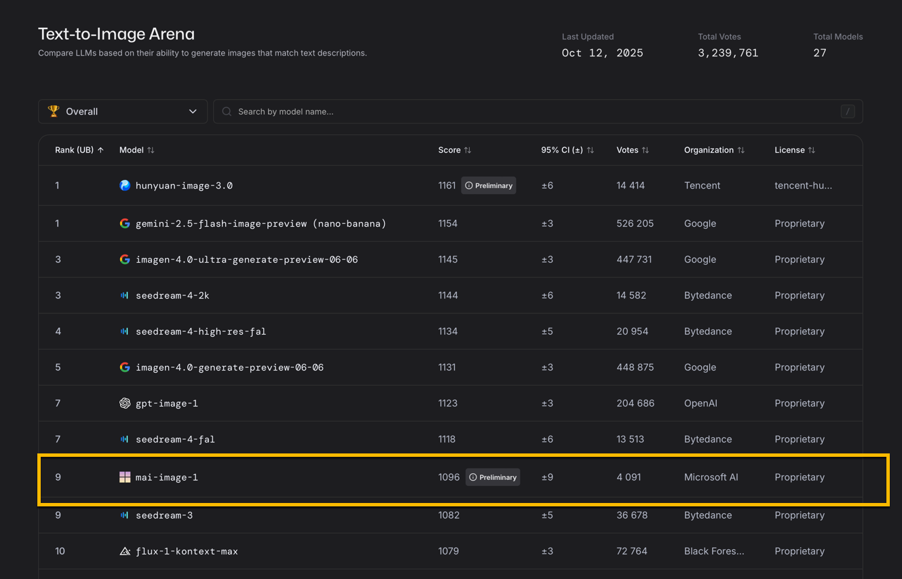Open the imagen-4.0-ultra-generate-preview-06-06 model link
The height and width of the screenshot is (579, 902).
click(246, 259)
